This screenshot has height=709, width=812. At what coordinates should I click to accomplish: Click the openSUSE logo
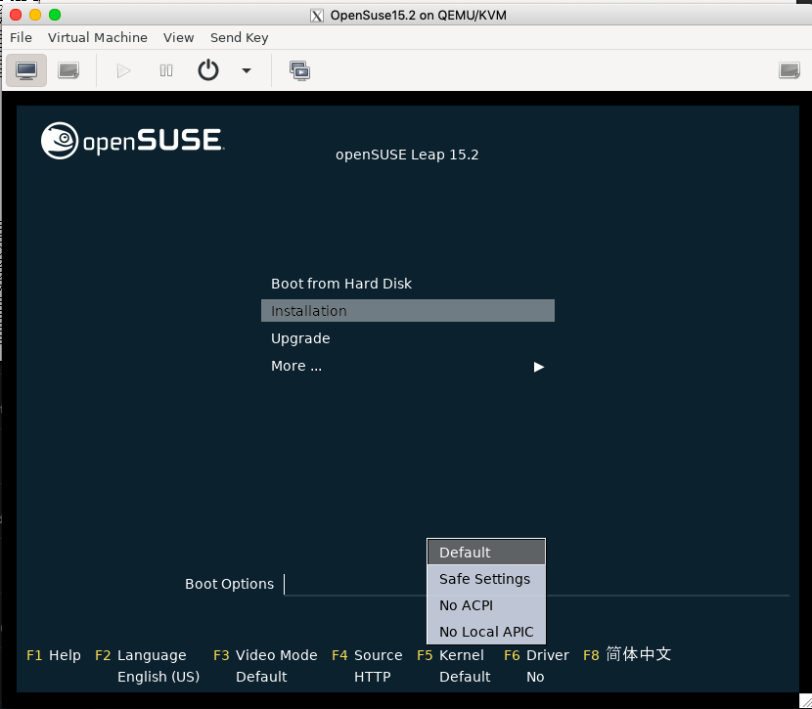coord(133,140)
